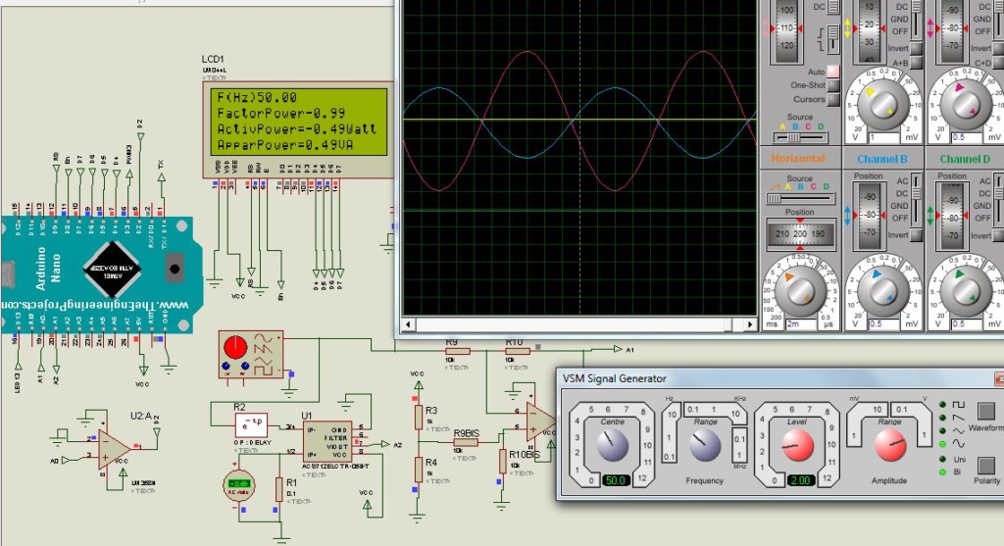
Task: Adjust trigger Source A-B-C-D slider
Action: (800, 137)
